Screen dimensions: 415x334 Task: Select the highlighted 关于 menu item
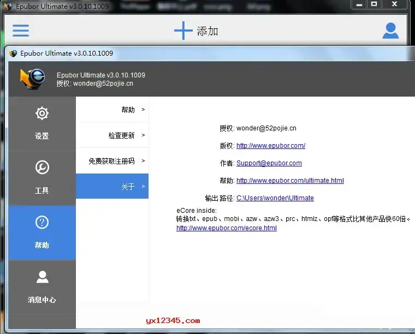tap(112, 186)
